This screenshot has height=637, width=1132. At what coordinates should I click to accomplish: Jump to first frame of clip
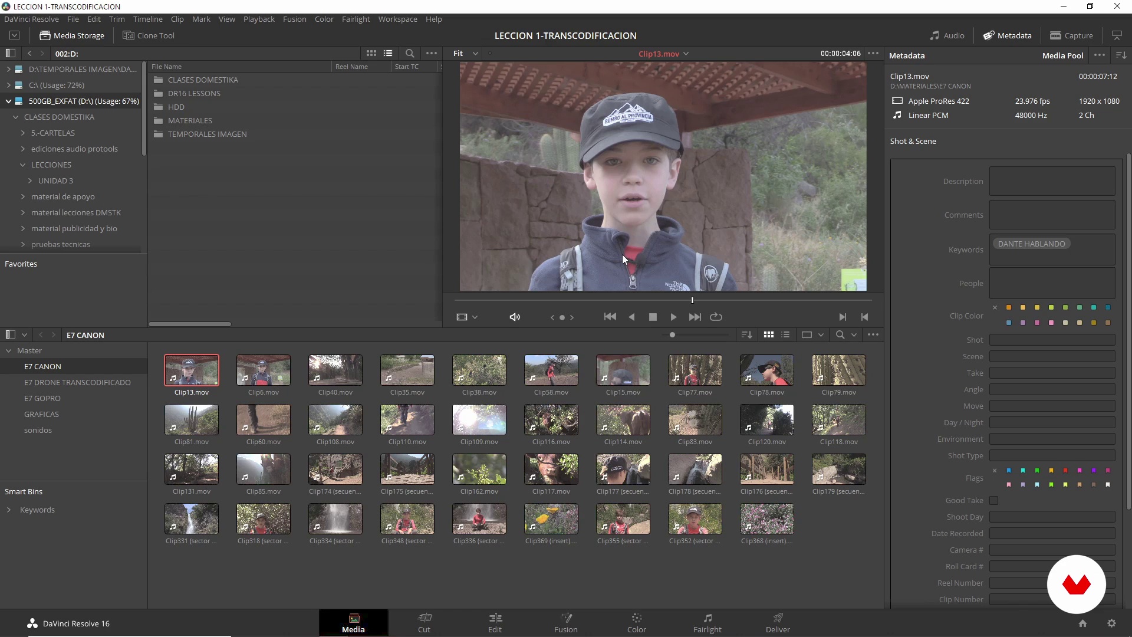tap(610, 317)
